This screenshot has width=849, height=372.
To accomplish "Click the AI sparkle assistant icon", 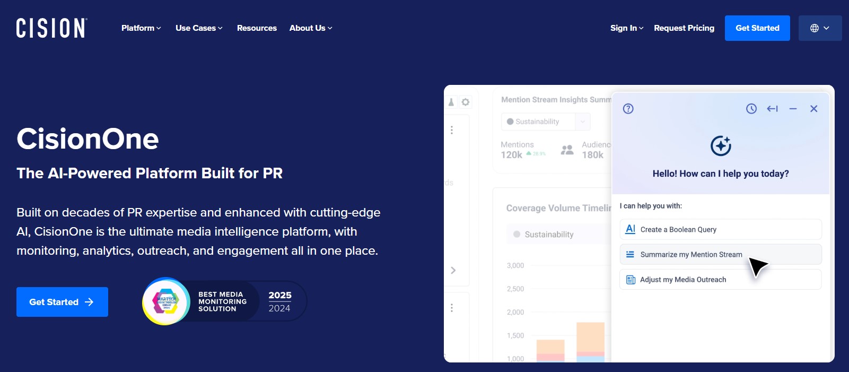I will click(721, 146).
